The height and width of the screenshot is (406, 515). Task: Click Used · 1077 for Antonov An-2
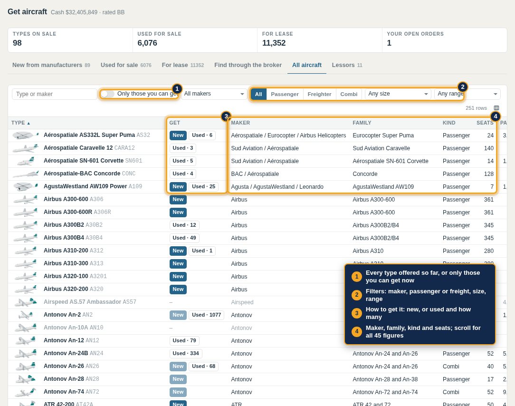(206, 315)
